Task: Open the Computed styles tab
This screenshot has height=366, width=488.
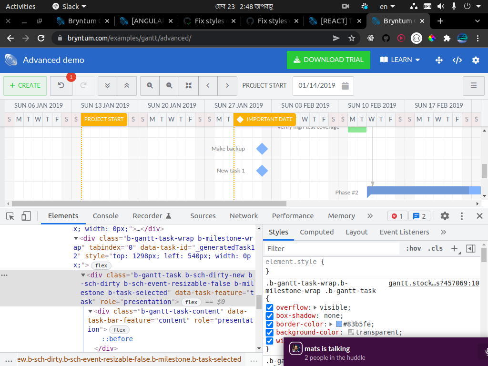Action: [x=316, y=232]
